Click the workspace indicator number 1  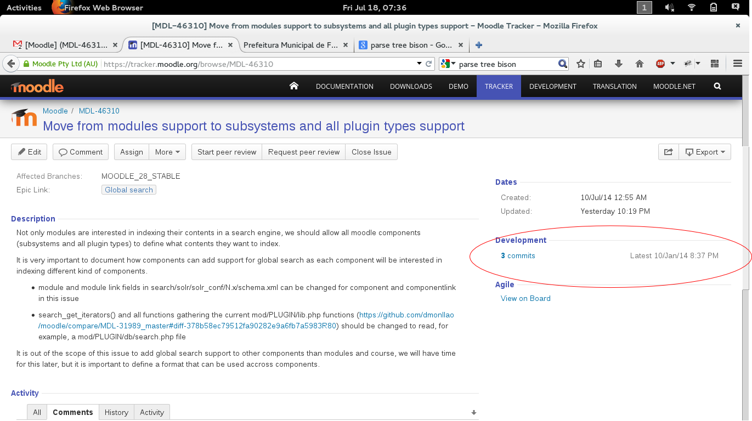pyautogui.click(x=644, y=8)
